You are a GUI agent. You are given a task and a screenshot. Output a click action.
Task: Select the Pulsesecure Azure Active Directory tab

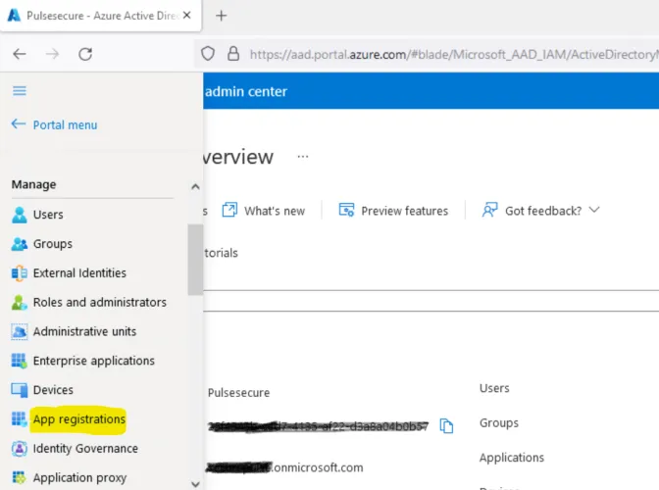[101, 16]
